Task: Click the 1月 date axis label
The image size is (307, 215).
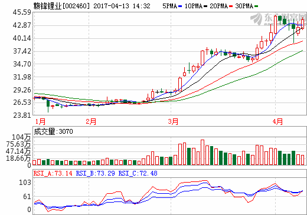Action: (40, 121)
